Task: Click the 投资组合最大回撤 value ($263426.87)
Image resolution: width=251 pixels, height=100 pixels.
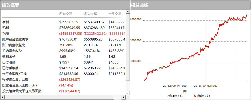Action: pos(70,79)
